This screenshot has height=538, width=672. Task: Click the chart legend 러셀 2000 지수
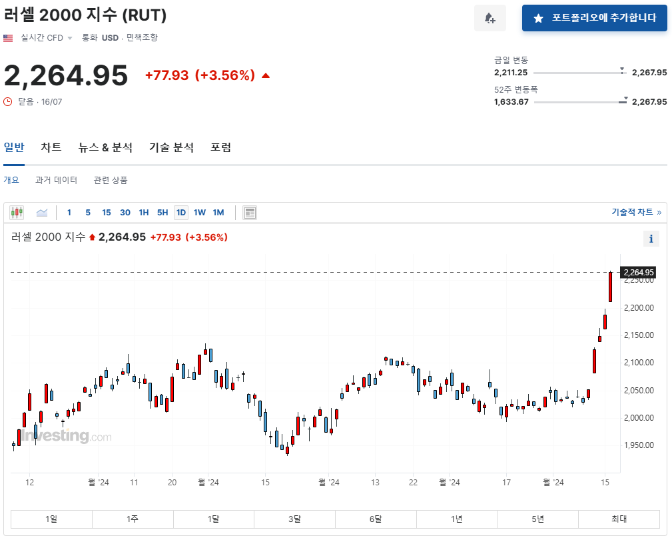click(49, 237)
